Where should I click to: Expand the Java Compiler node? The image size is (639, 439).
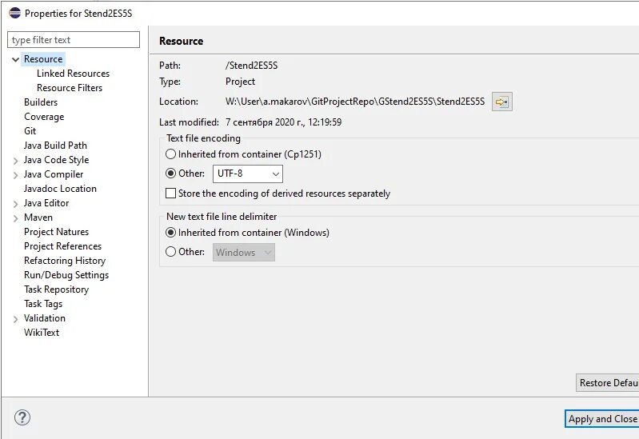point(15,175)
